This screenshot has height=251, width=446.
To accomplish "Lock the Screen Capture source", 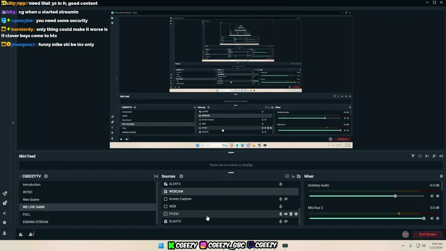I will pyautogui.click(x=280, y=199).
